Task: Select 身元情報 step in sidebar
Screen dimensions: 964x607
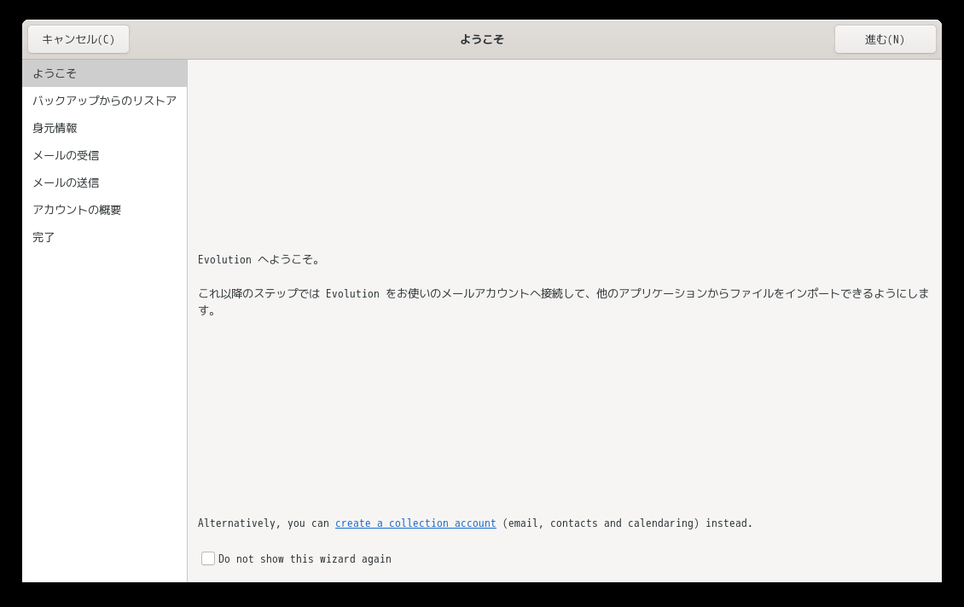Action: pos(105,128)
